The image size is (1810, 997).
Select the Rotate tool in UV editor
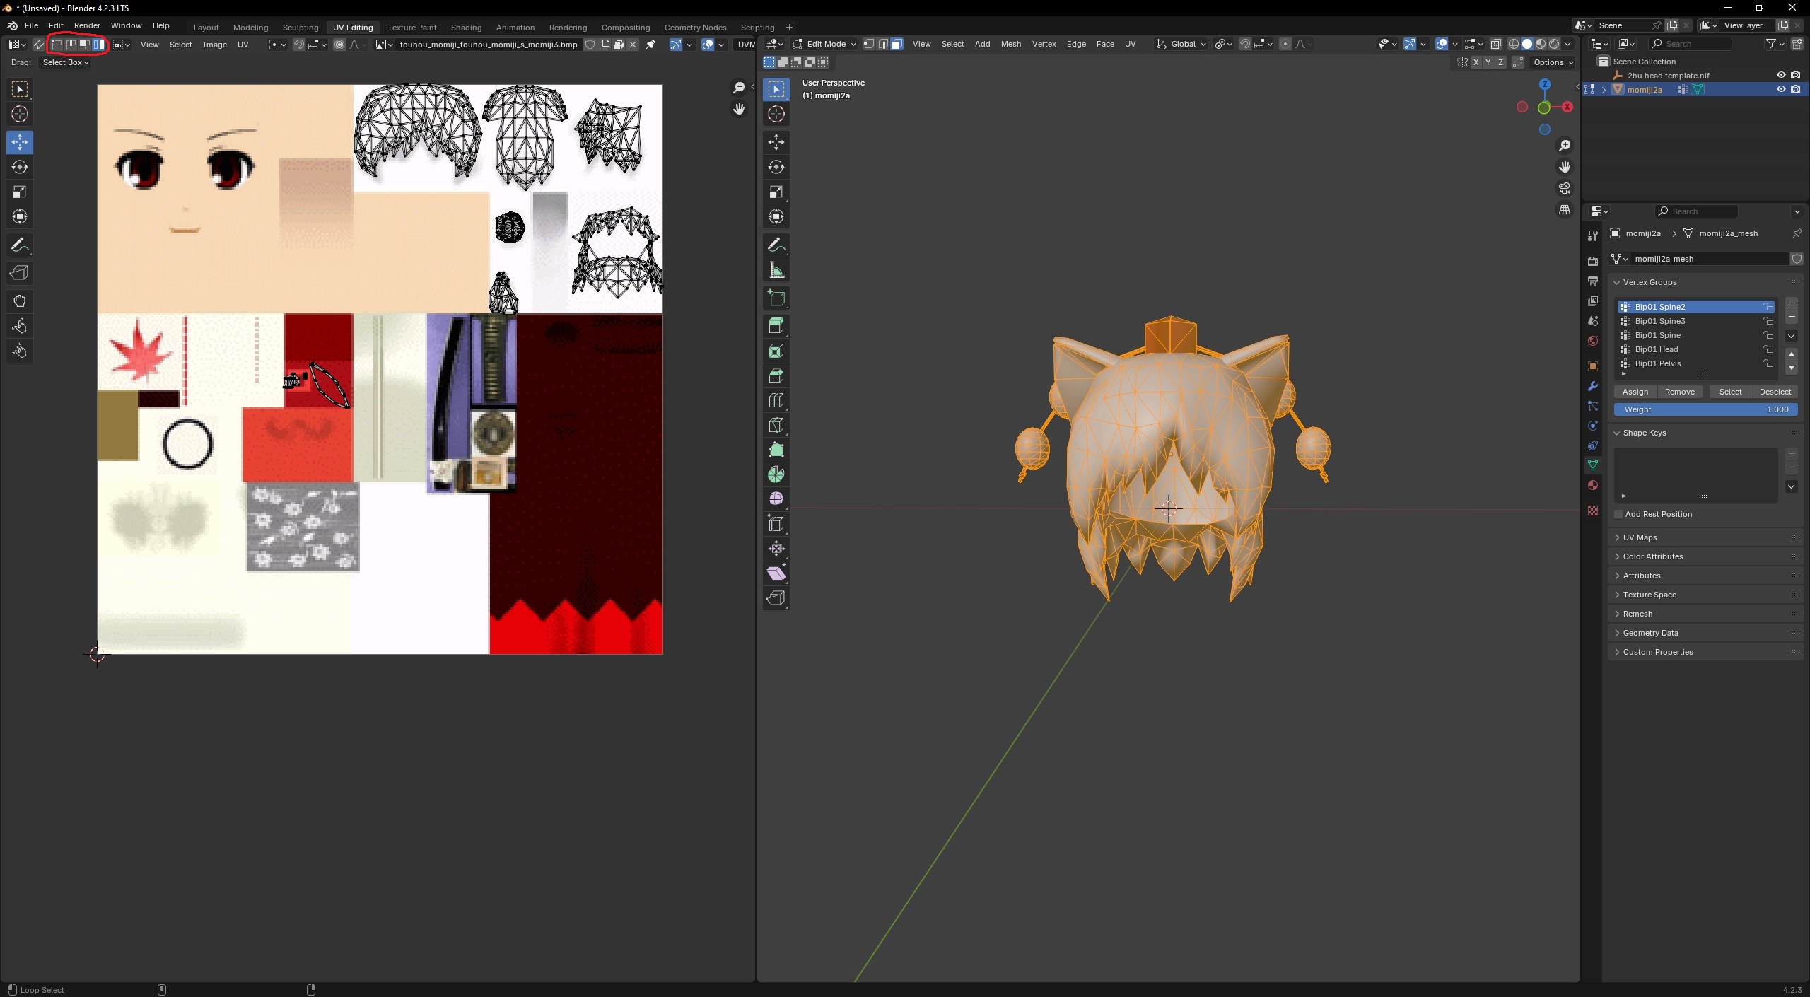click(x=20, y=167)
